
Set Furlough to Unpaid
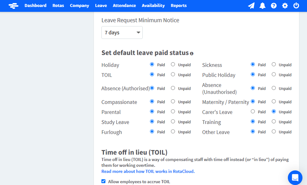(173, 131)
